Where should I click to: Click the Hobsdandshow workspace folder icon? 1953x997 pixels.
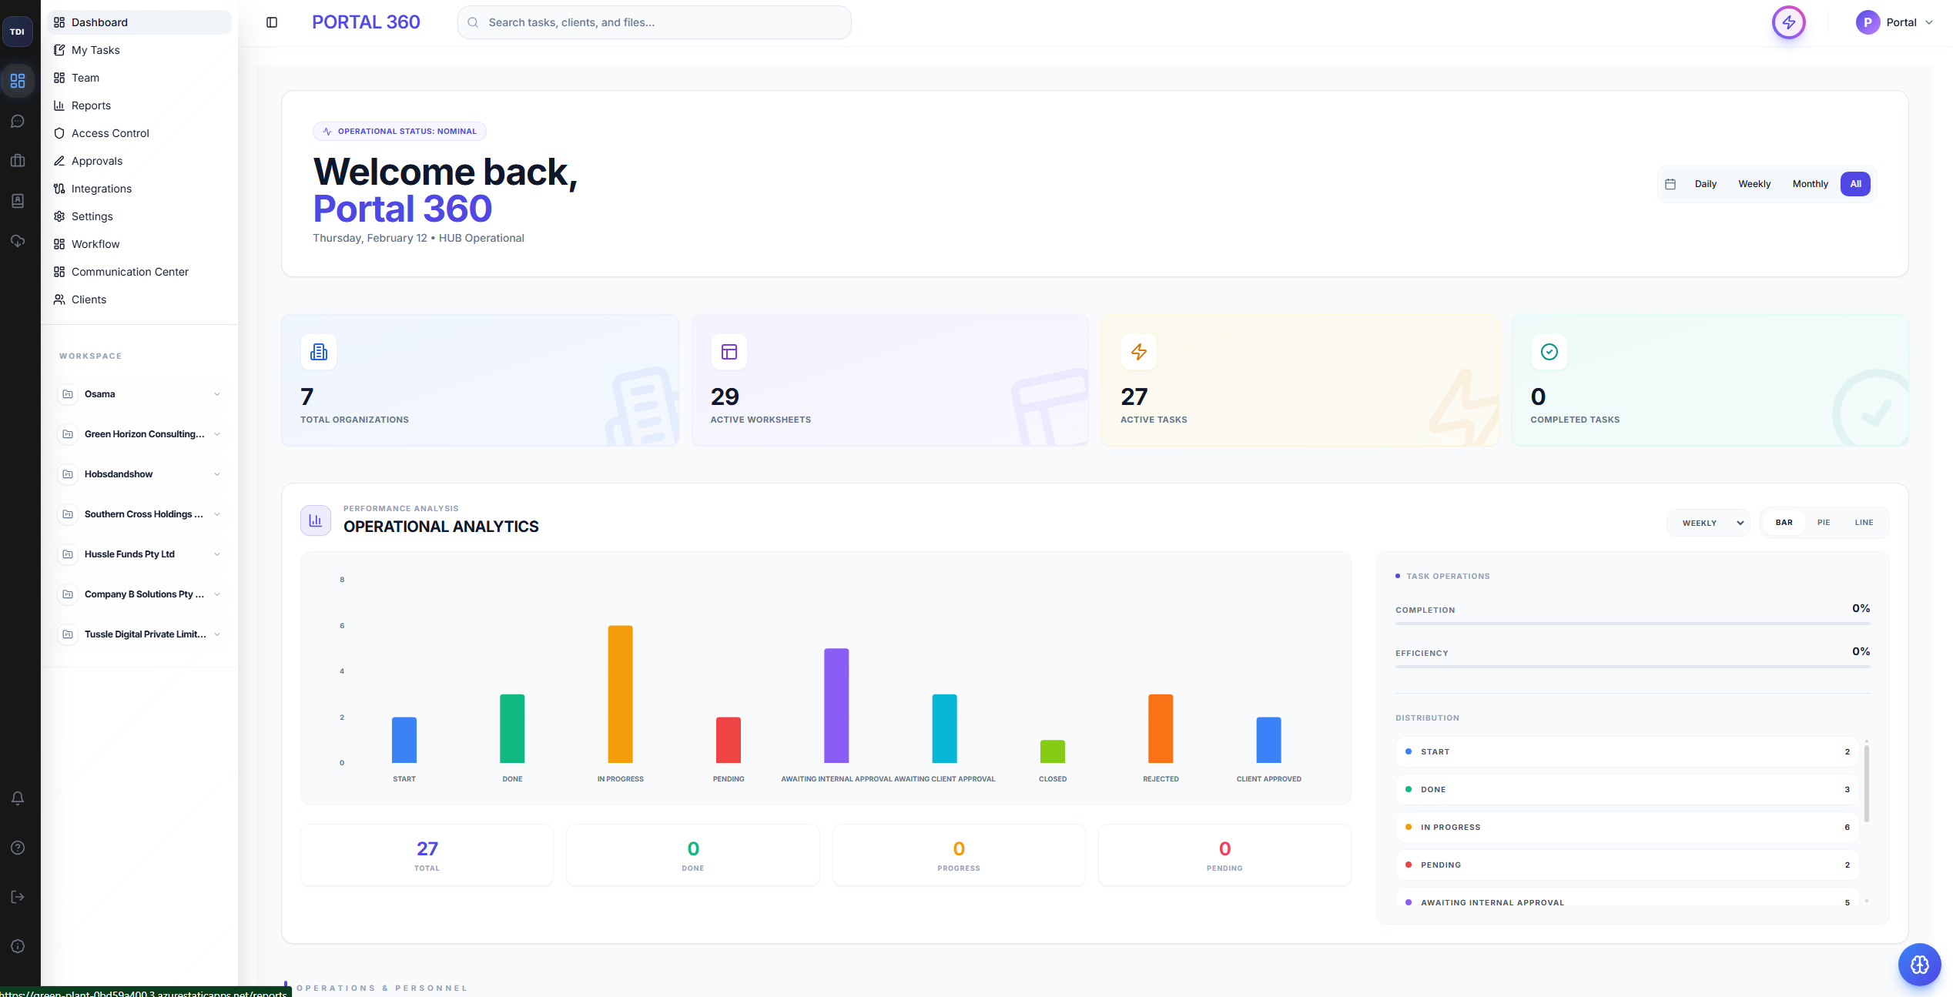click(68, 474)
